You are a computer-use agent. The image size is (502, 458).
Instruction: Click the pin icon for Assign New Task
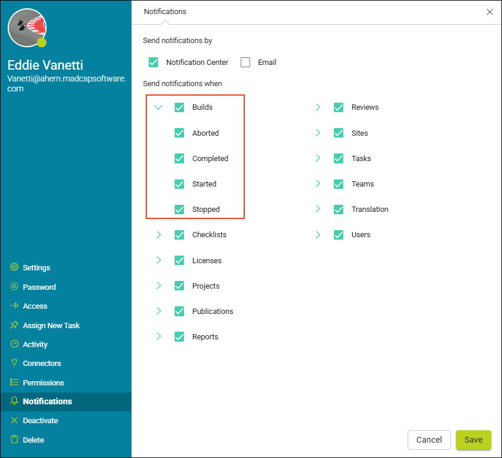(x=14, y=325)
